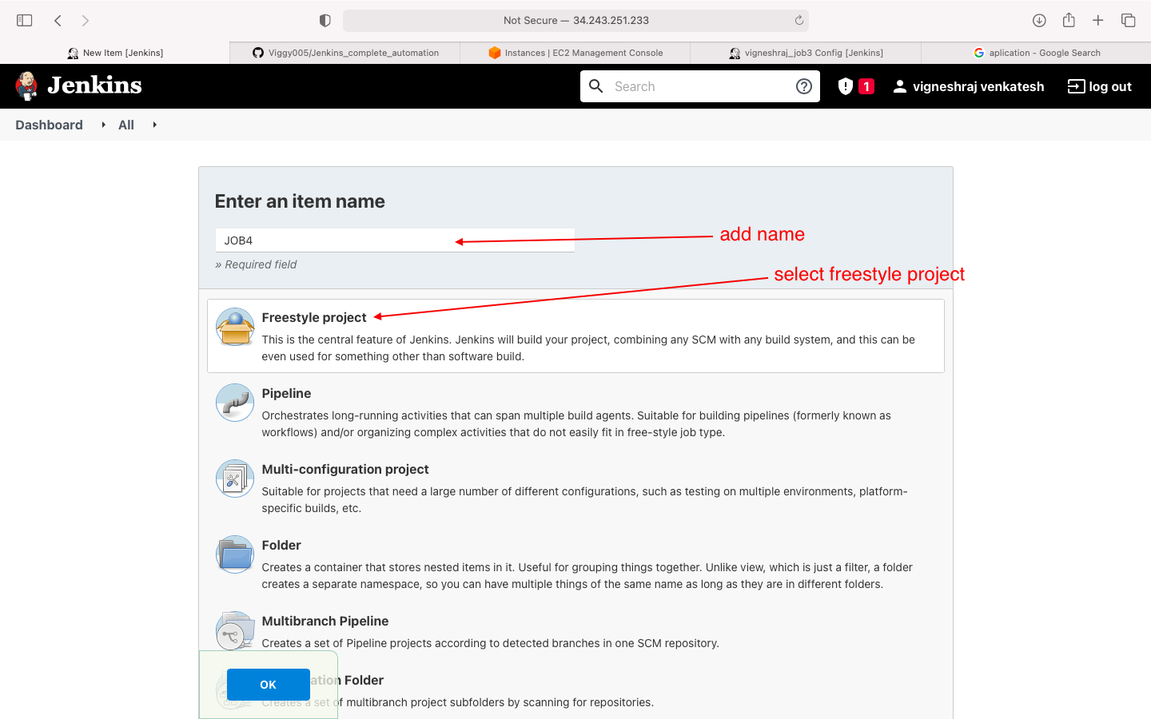Click the search magnifier icon
Image resolution: width=1151 pixels, height=719 pixels.
click(x=596, y=86)
